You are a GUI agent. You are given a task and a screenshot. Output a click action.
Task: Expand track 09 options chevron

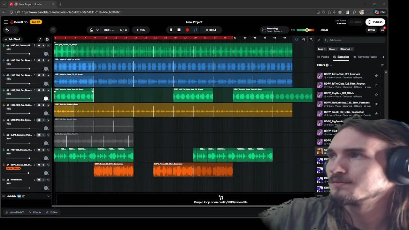48,90
